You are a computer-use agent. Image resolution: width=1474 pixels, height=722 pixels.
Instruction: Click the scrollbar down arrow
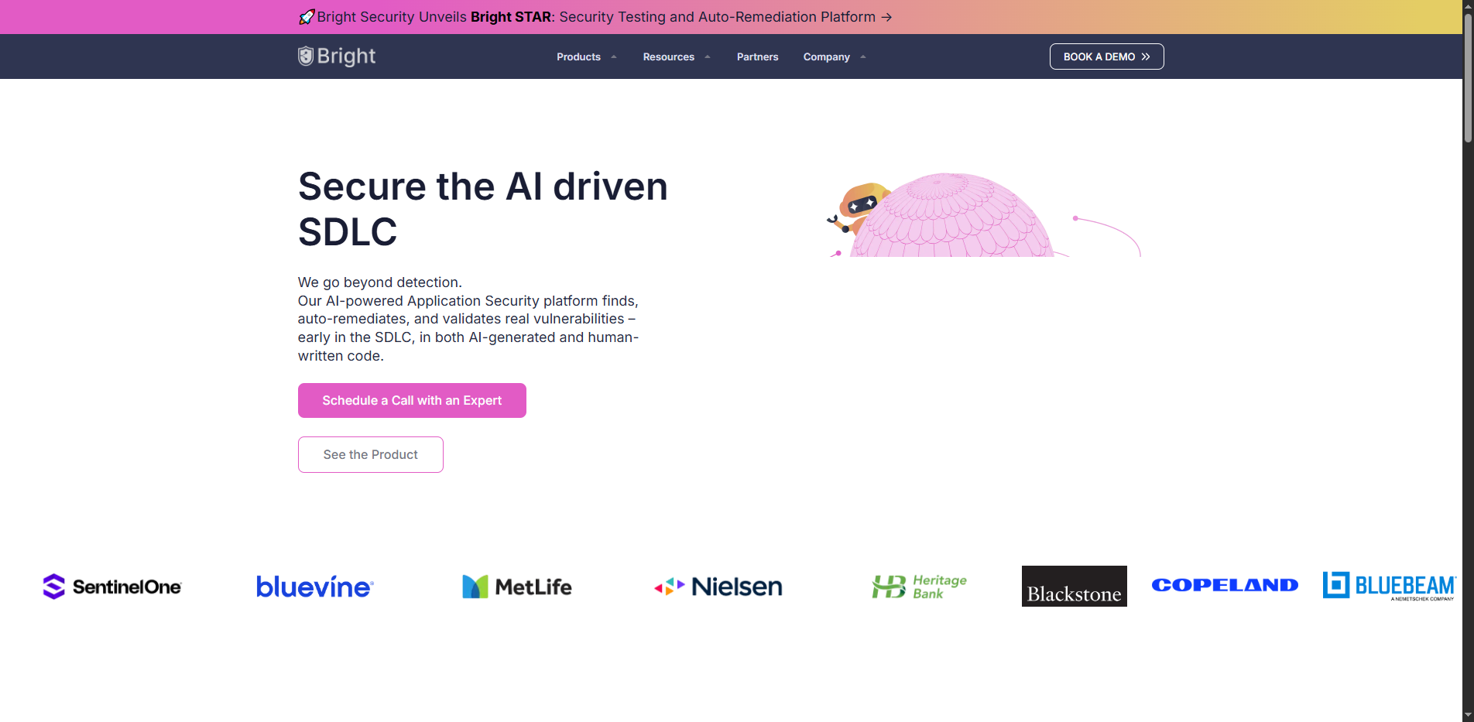click(1468, 715)
